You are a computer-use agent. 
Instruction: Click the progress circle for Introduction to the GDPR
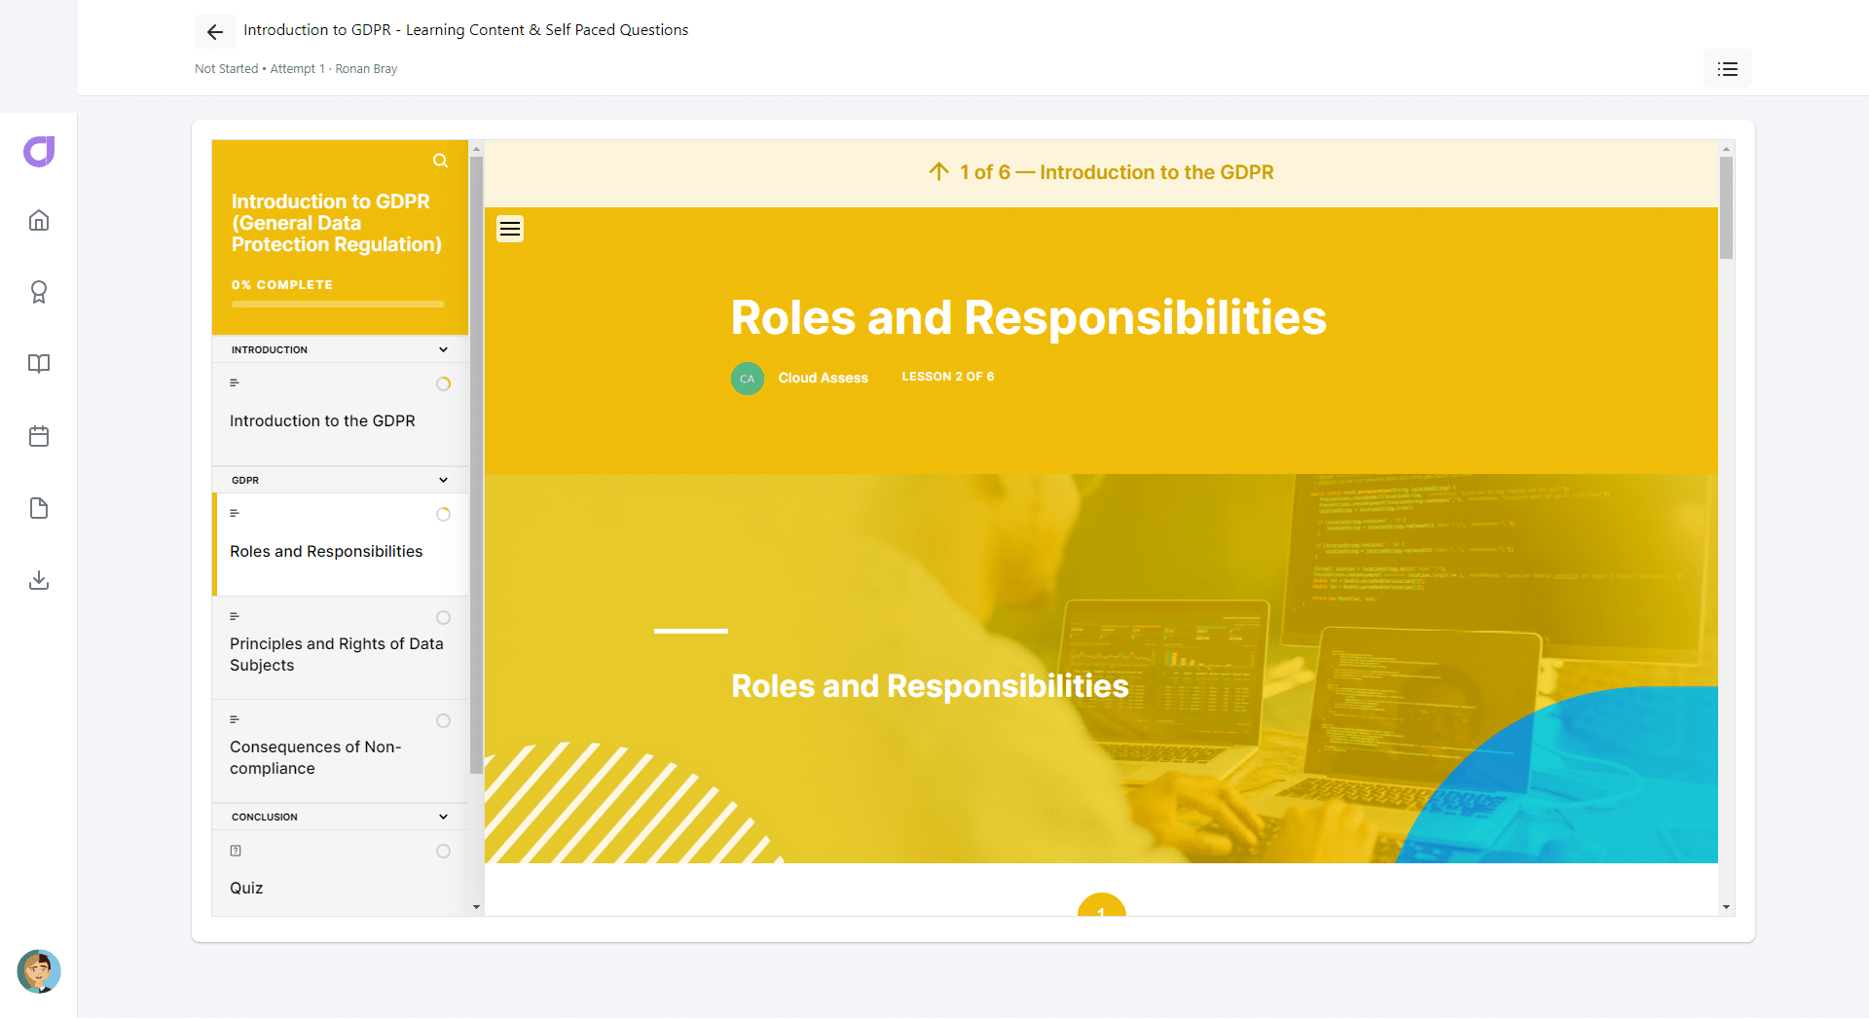pos(444,384)
